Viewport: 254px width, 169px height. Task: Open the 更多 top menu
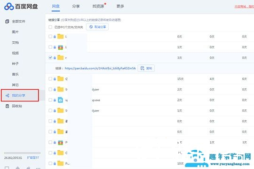tap(120, 7)
